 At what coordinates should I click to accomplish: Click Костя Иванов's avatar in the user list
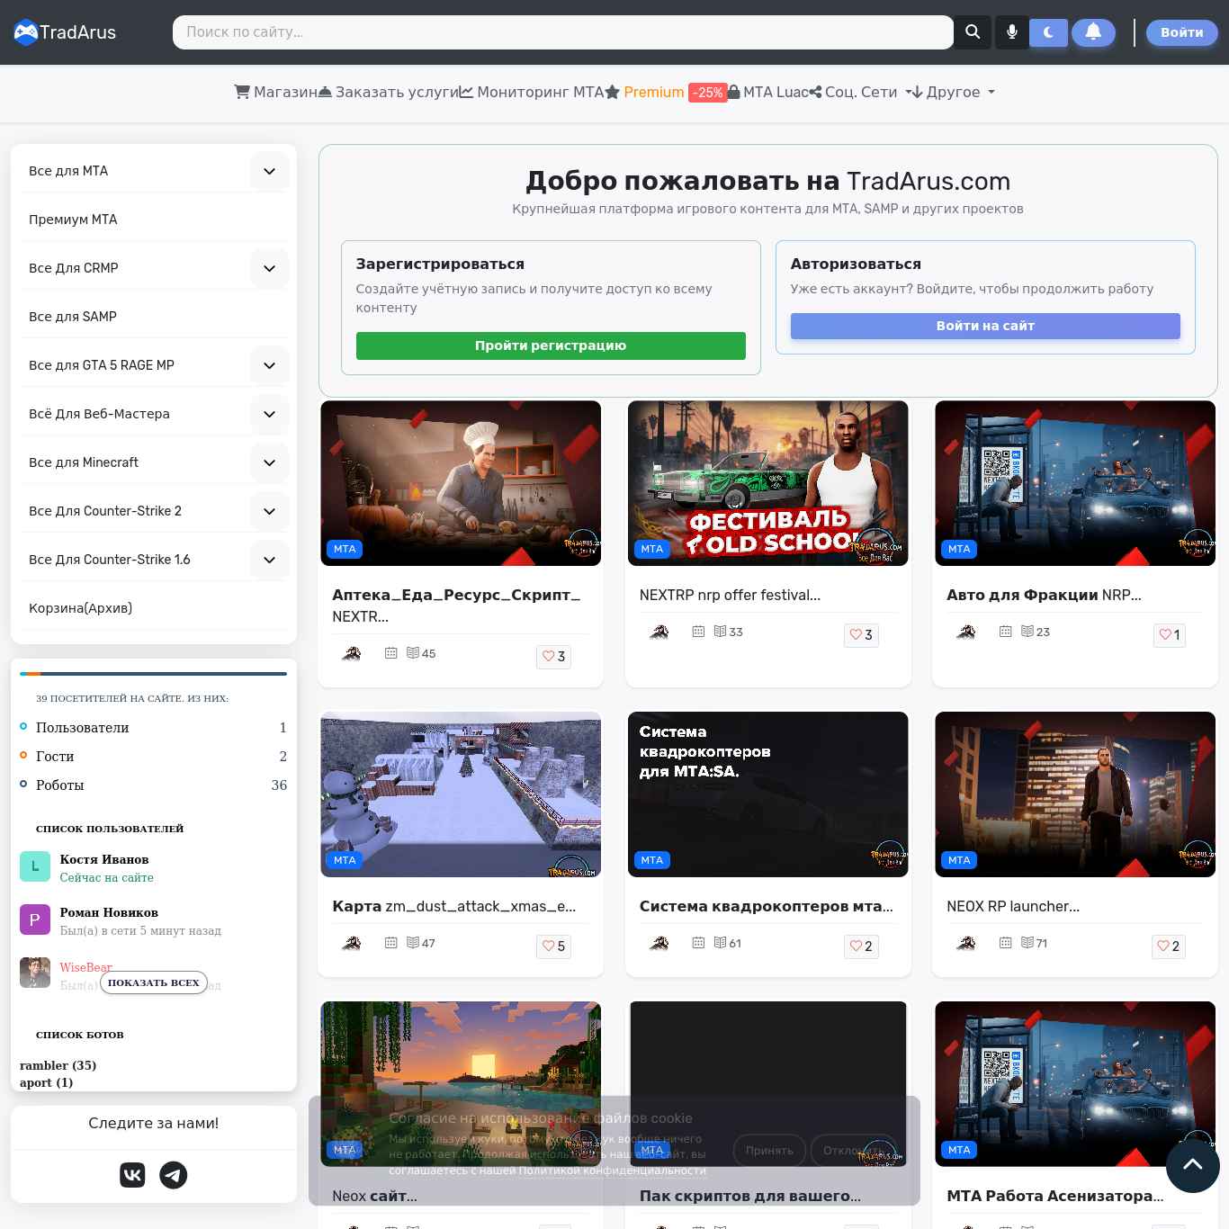point(35,866)
